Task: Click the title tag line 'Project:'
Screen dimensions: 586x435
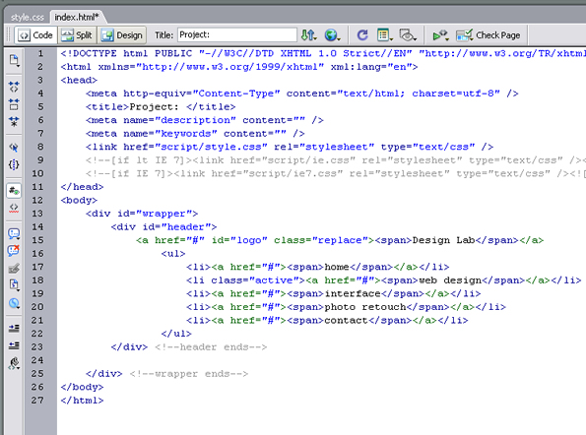Action: tap(161, 107)
